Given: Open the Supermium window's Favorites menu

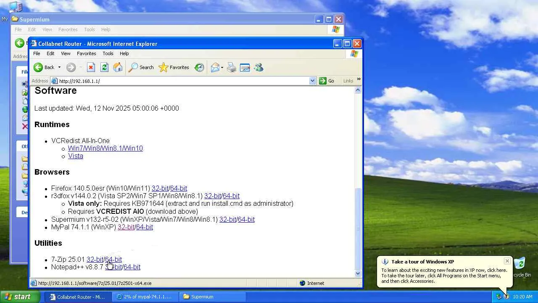Looking at the screenshot, I should tap(68, 29).
